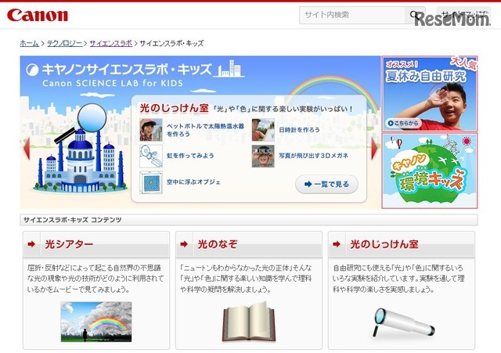Click the red 光のじっけん室 title in carousel
The height and width of the screenshot is (353, 501).
174,108
